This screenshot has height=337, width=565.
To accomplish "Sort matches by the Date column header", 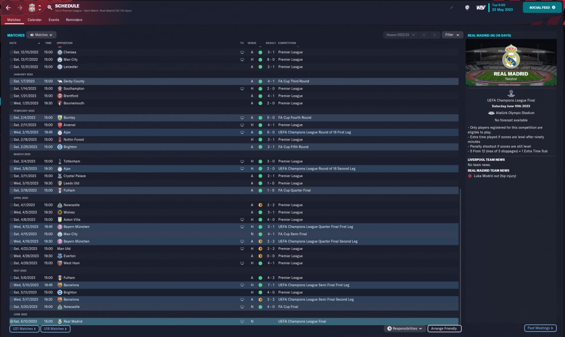I will click(13, 43).
